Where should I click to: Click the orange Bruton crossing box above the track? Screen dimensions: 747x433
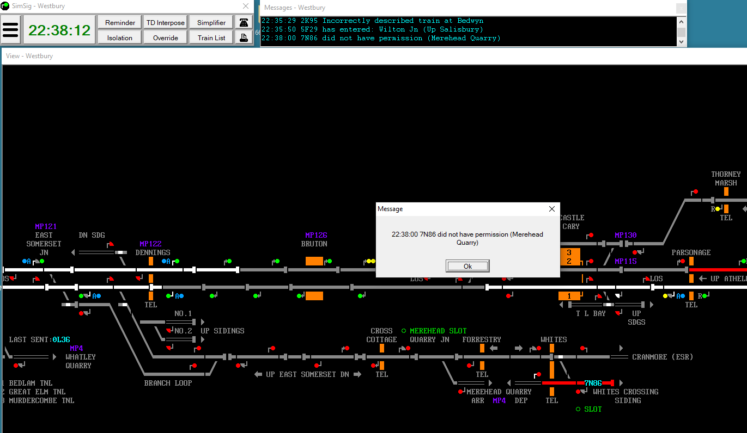314,261
